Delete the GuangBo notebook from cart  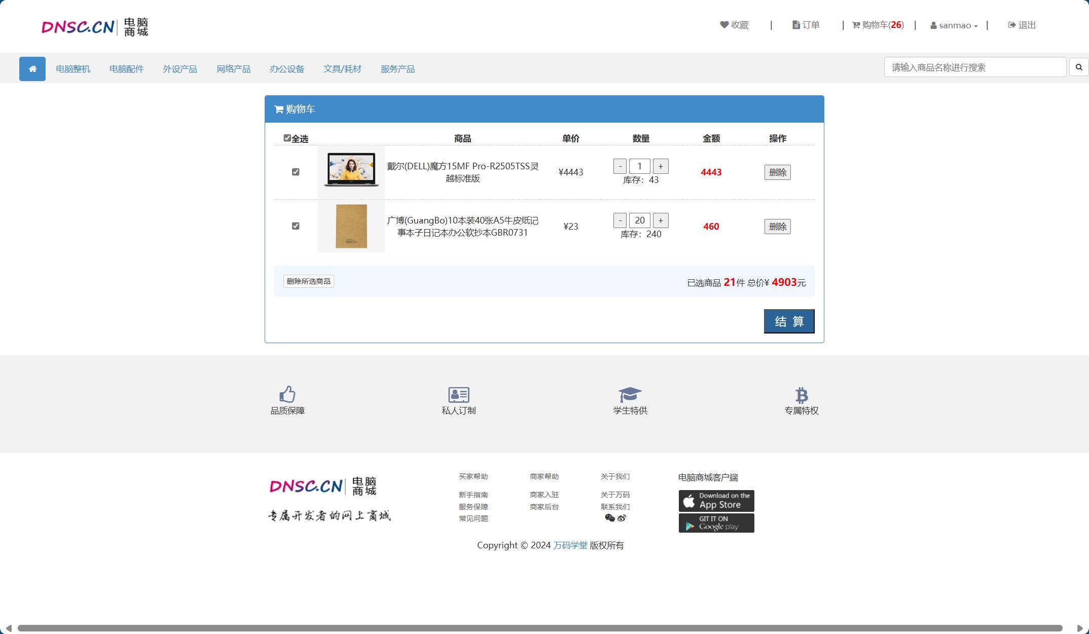tap(778, 227)
